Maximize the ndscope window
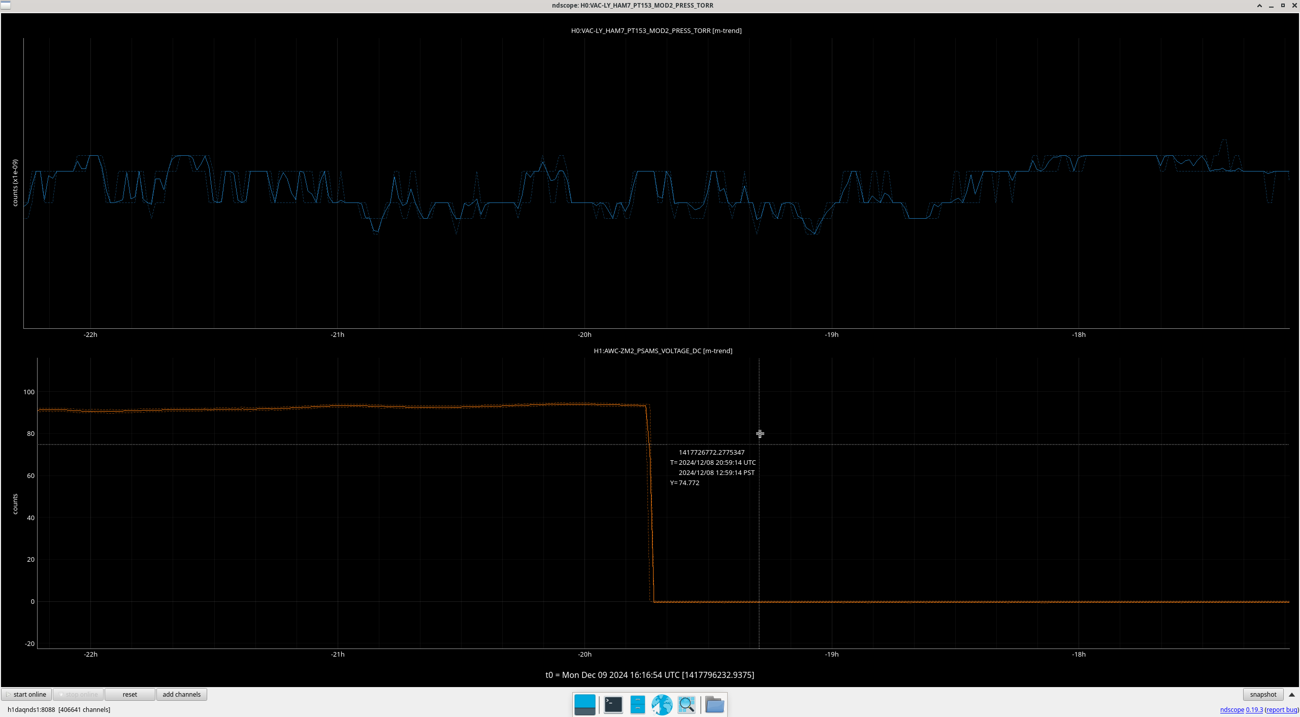The height and width of the screenshot is (717, 1300). pyautogui.click(x=1283, y=6)
